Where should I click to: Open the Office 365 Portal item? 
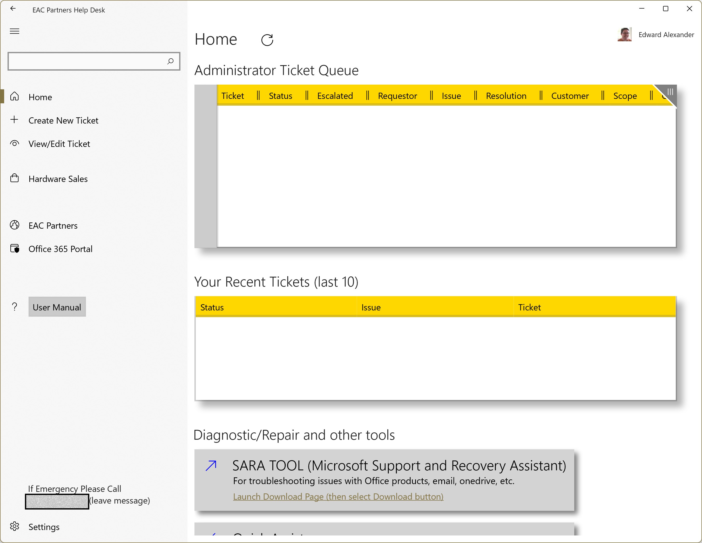(60, 249)
